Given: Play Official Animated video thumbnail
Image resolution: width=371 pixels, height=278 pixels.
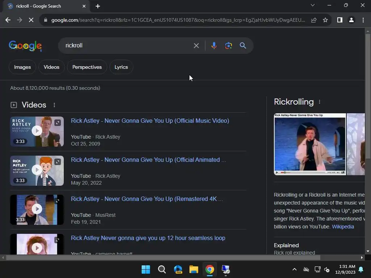Looking at the screenshot, I should point(37,170).
